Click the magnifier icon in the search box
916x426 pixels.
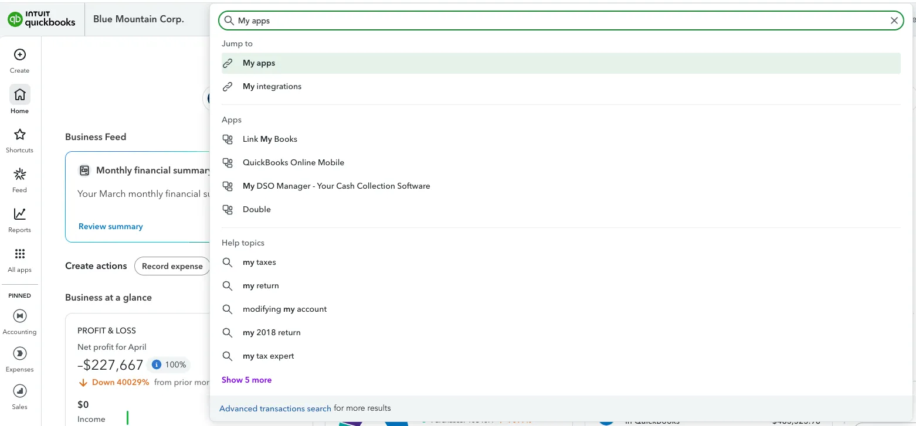pyautogui.click(x=229, y=21)
